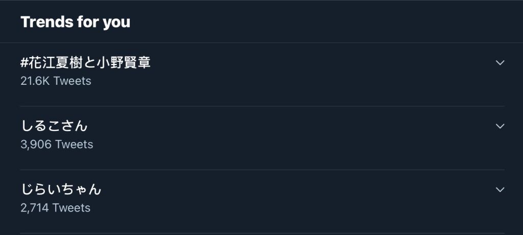Show more options for the 21.6K Tweets trend
The image size is (523, 235).
coord(500,62)
